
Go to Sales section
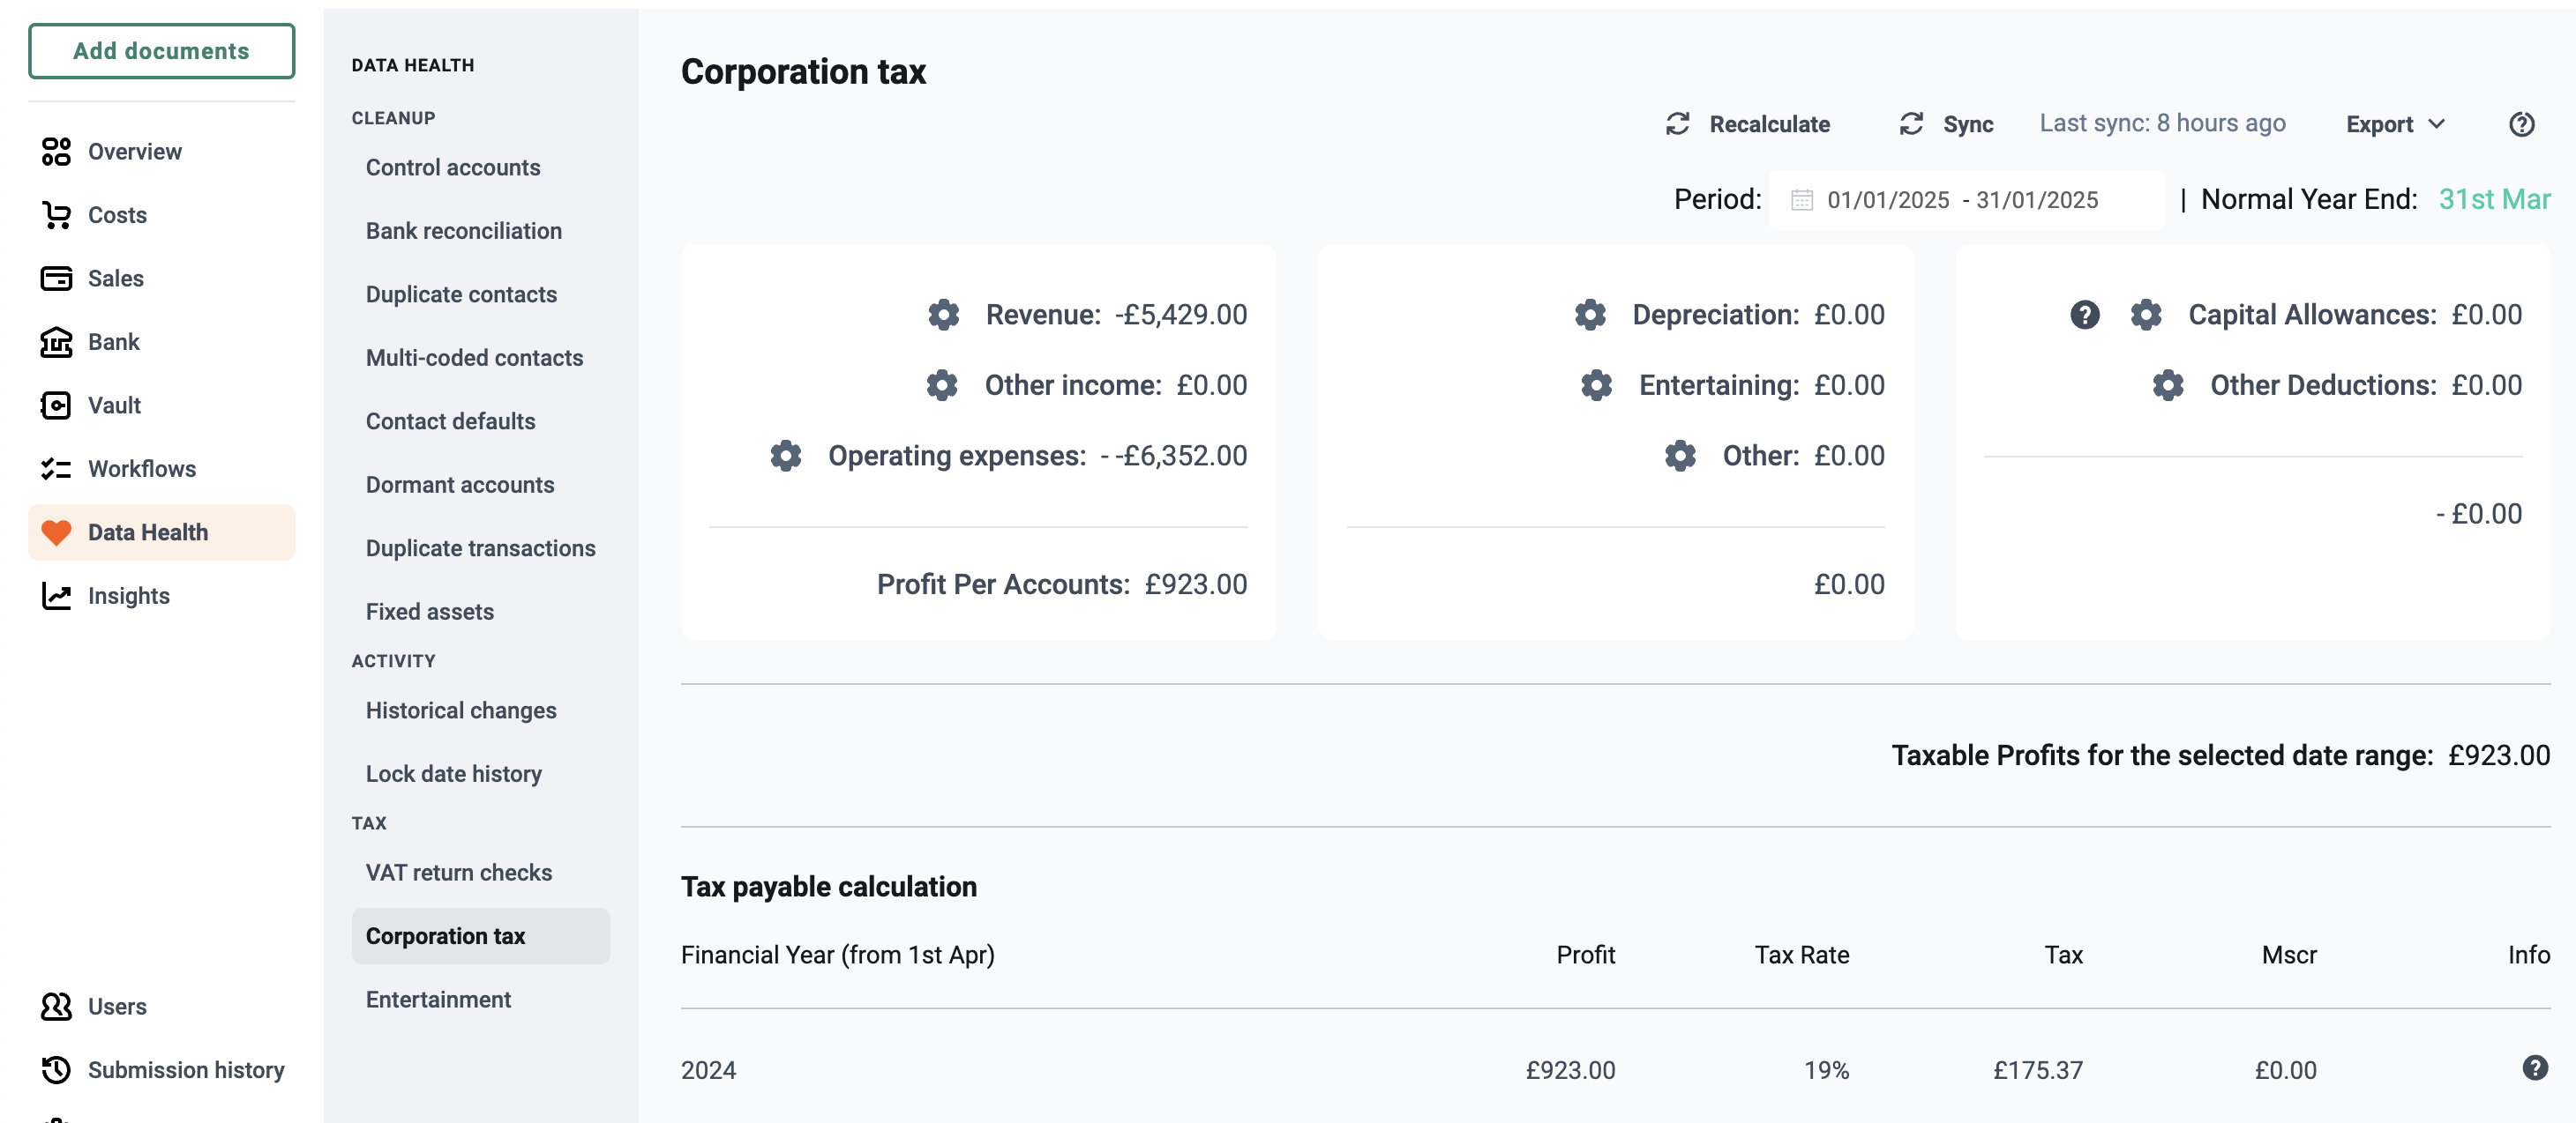tap(116, 279)
